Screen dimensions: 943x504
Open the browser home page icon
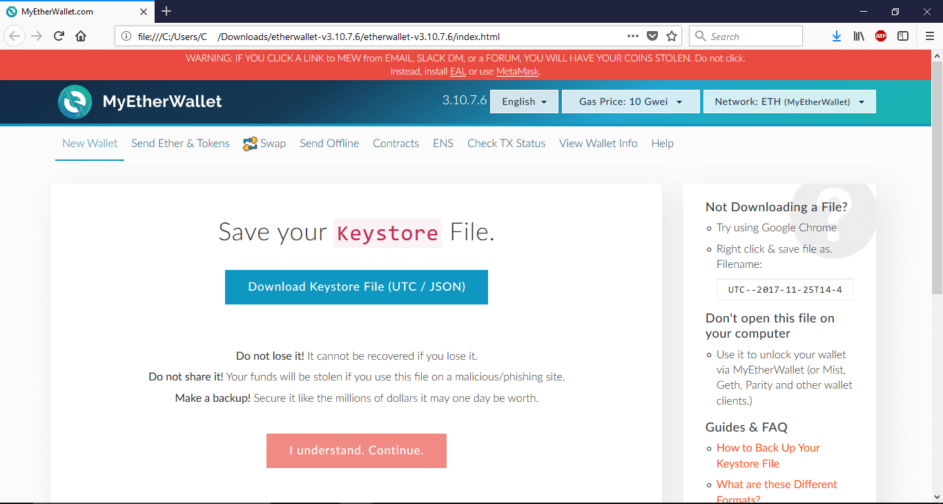(81, 37)
